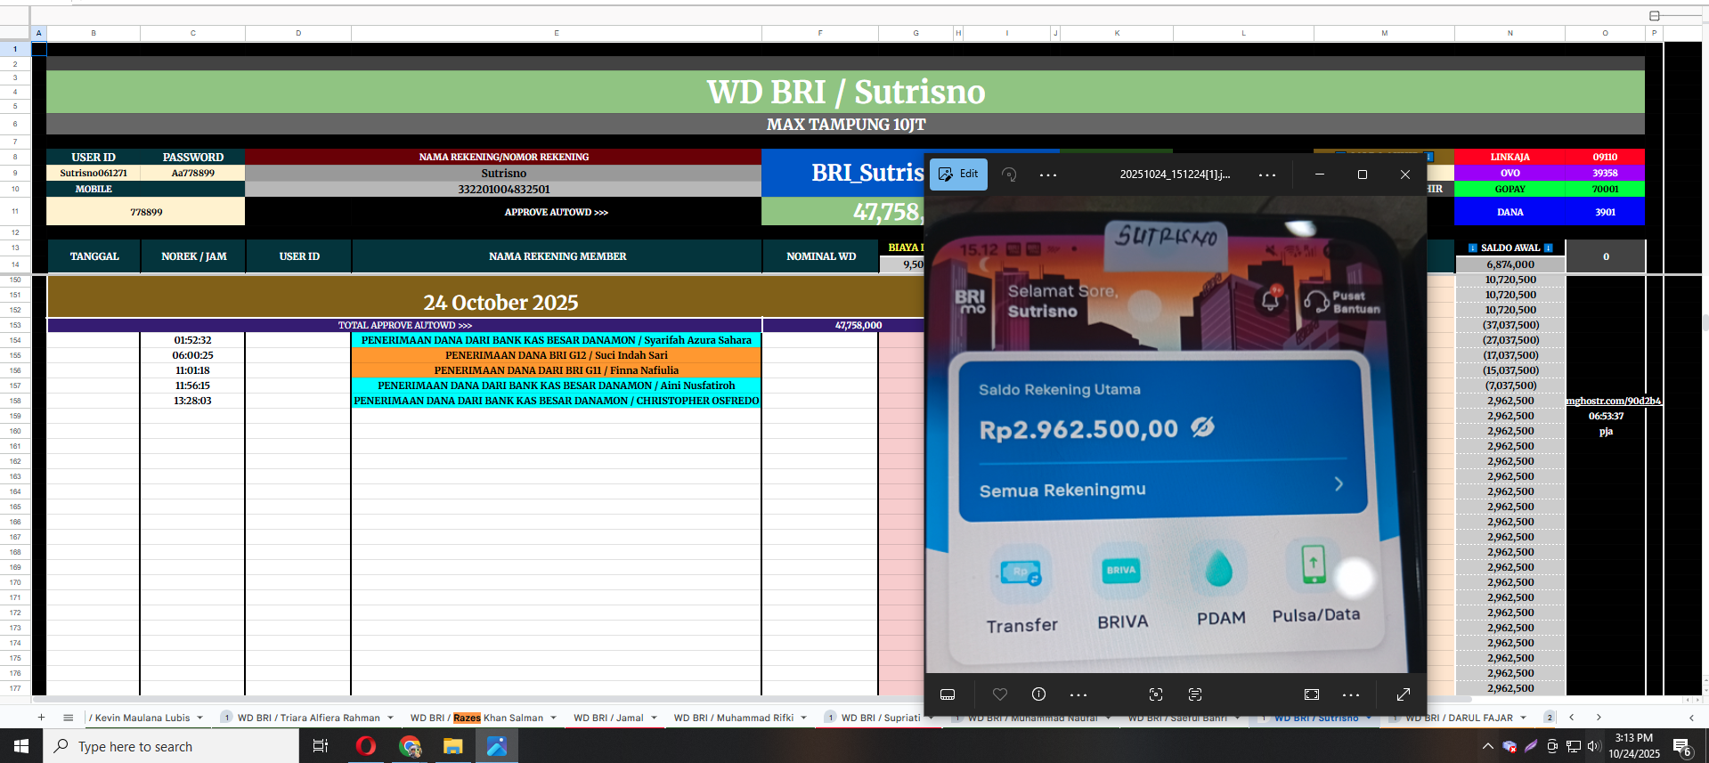Open Semua Rekeningmu chevron in the photo
This screenshot has width=1709, height=763.
(1339, 483)
